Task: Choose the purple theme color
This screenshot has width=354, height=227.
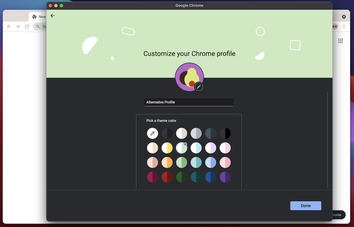Action: tap(225, 177)
